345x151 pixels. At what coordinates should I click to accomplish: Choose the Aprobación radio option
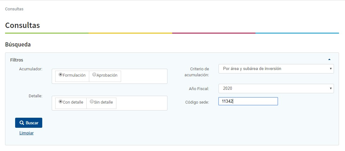click(x=94, y=75)
